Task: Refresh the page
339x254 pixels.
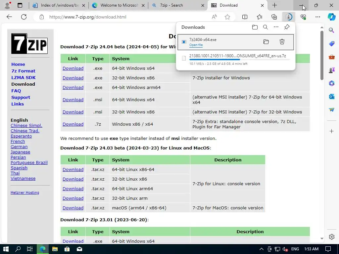Action: click(x=24, y=17)
